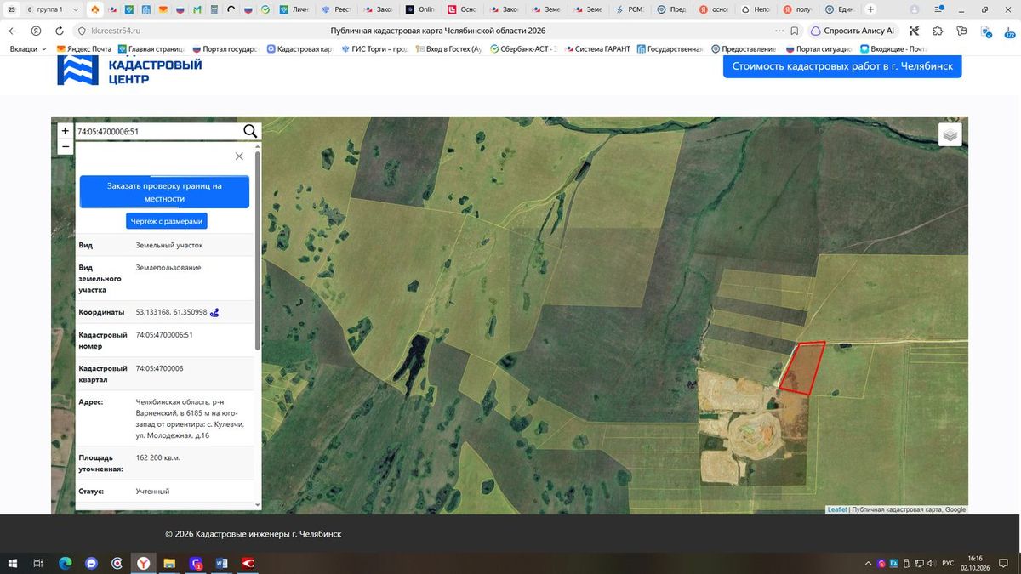Open File Explorer from taskbar
1021x574 pixels.
click(169, 563)
